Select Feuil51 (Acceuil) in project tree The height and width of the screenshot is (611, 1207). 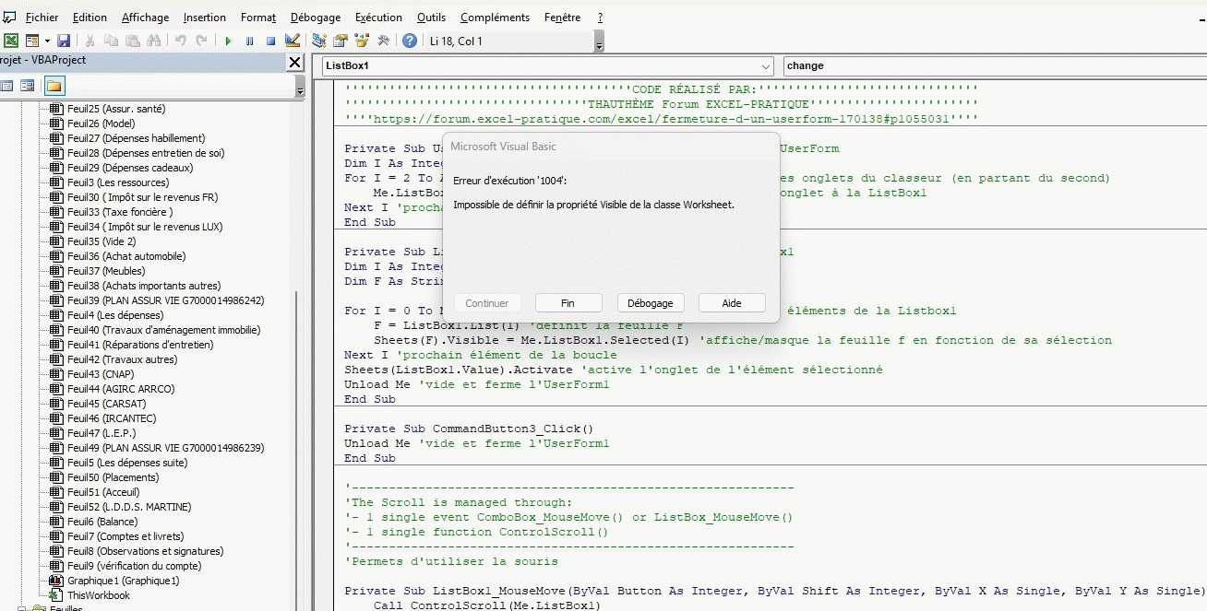coord(103,492)
